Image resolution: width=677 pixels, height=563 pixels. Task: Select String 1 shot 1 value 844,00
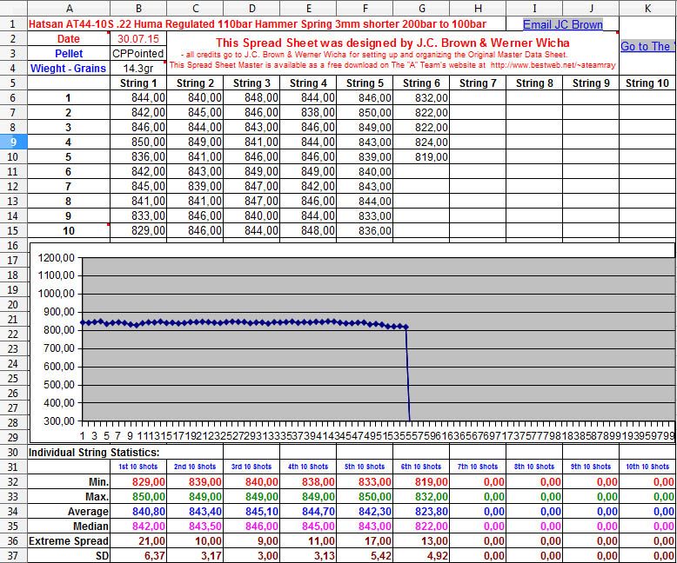138,98
